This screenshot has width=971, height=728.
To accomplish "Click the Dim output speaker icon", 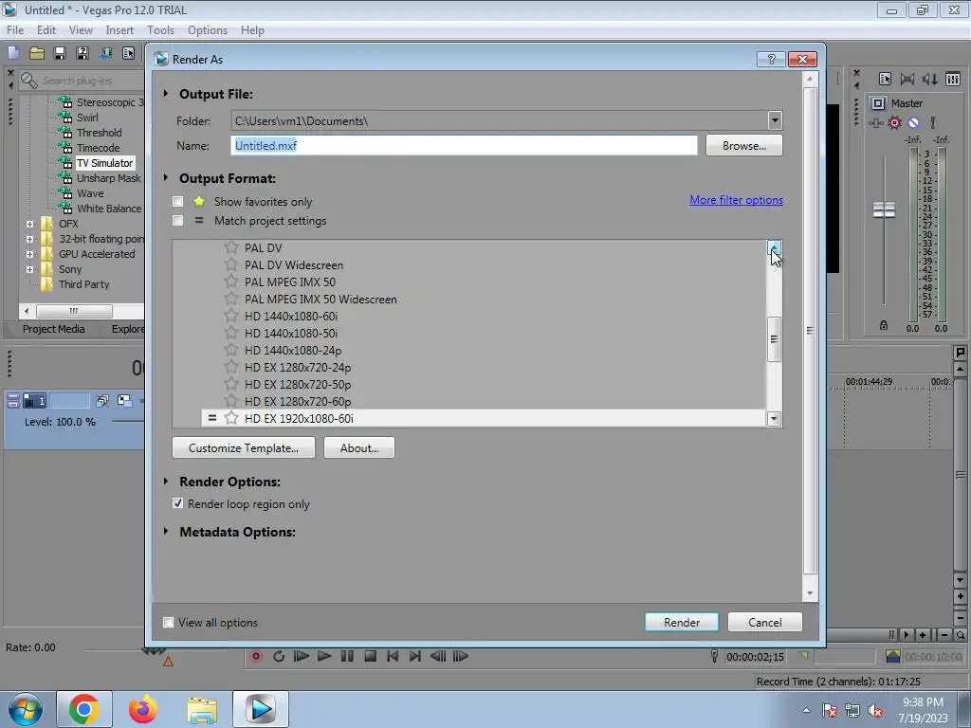I will [x=929, y=79].
